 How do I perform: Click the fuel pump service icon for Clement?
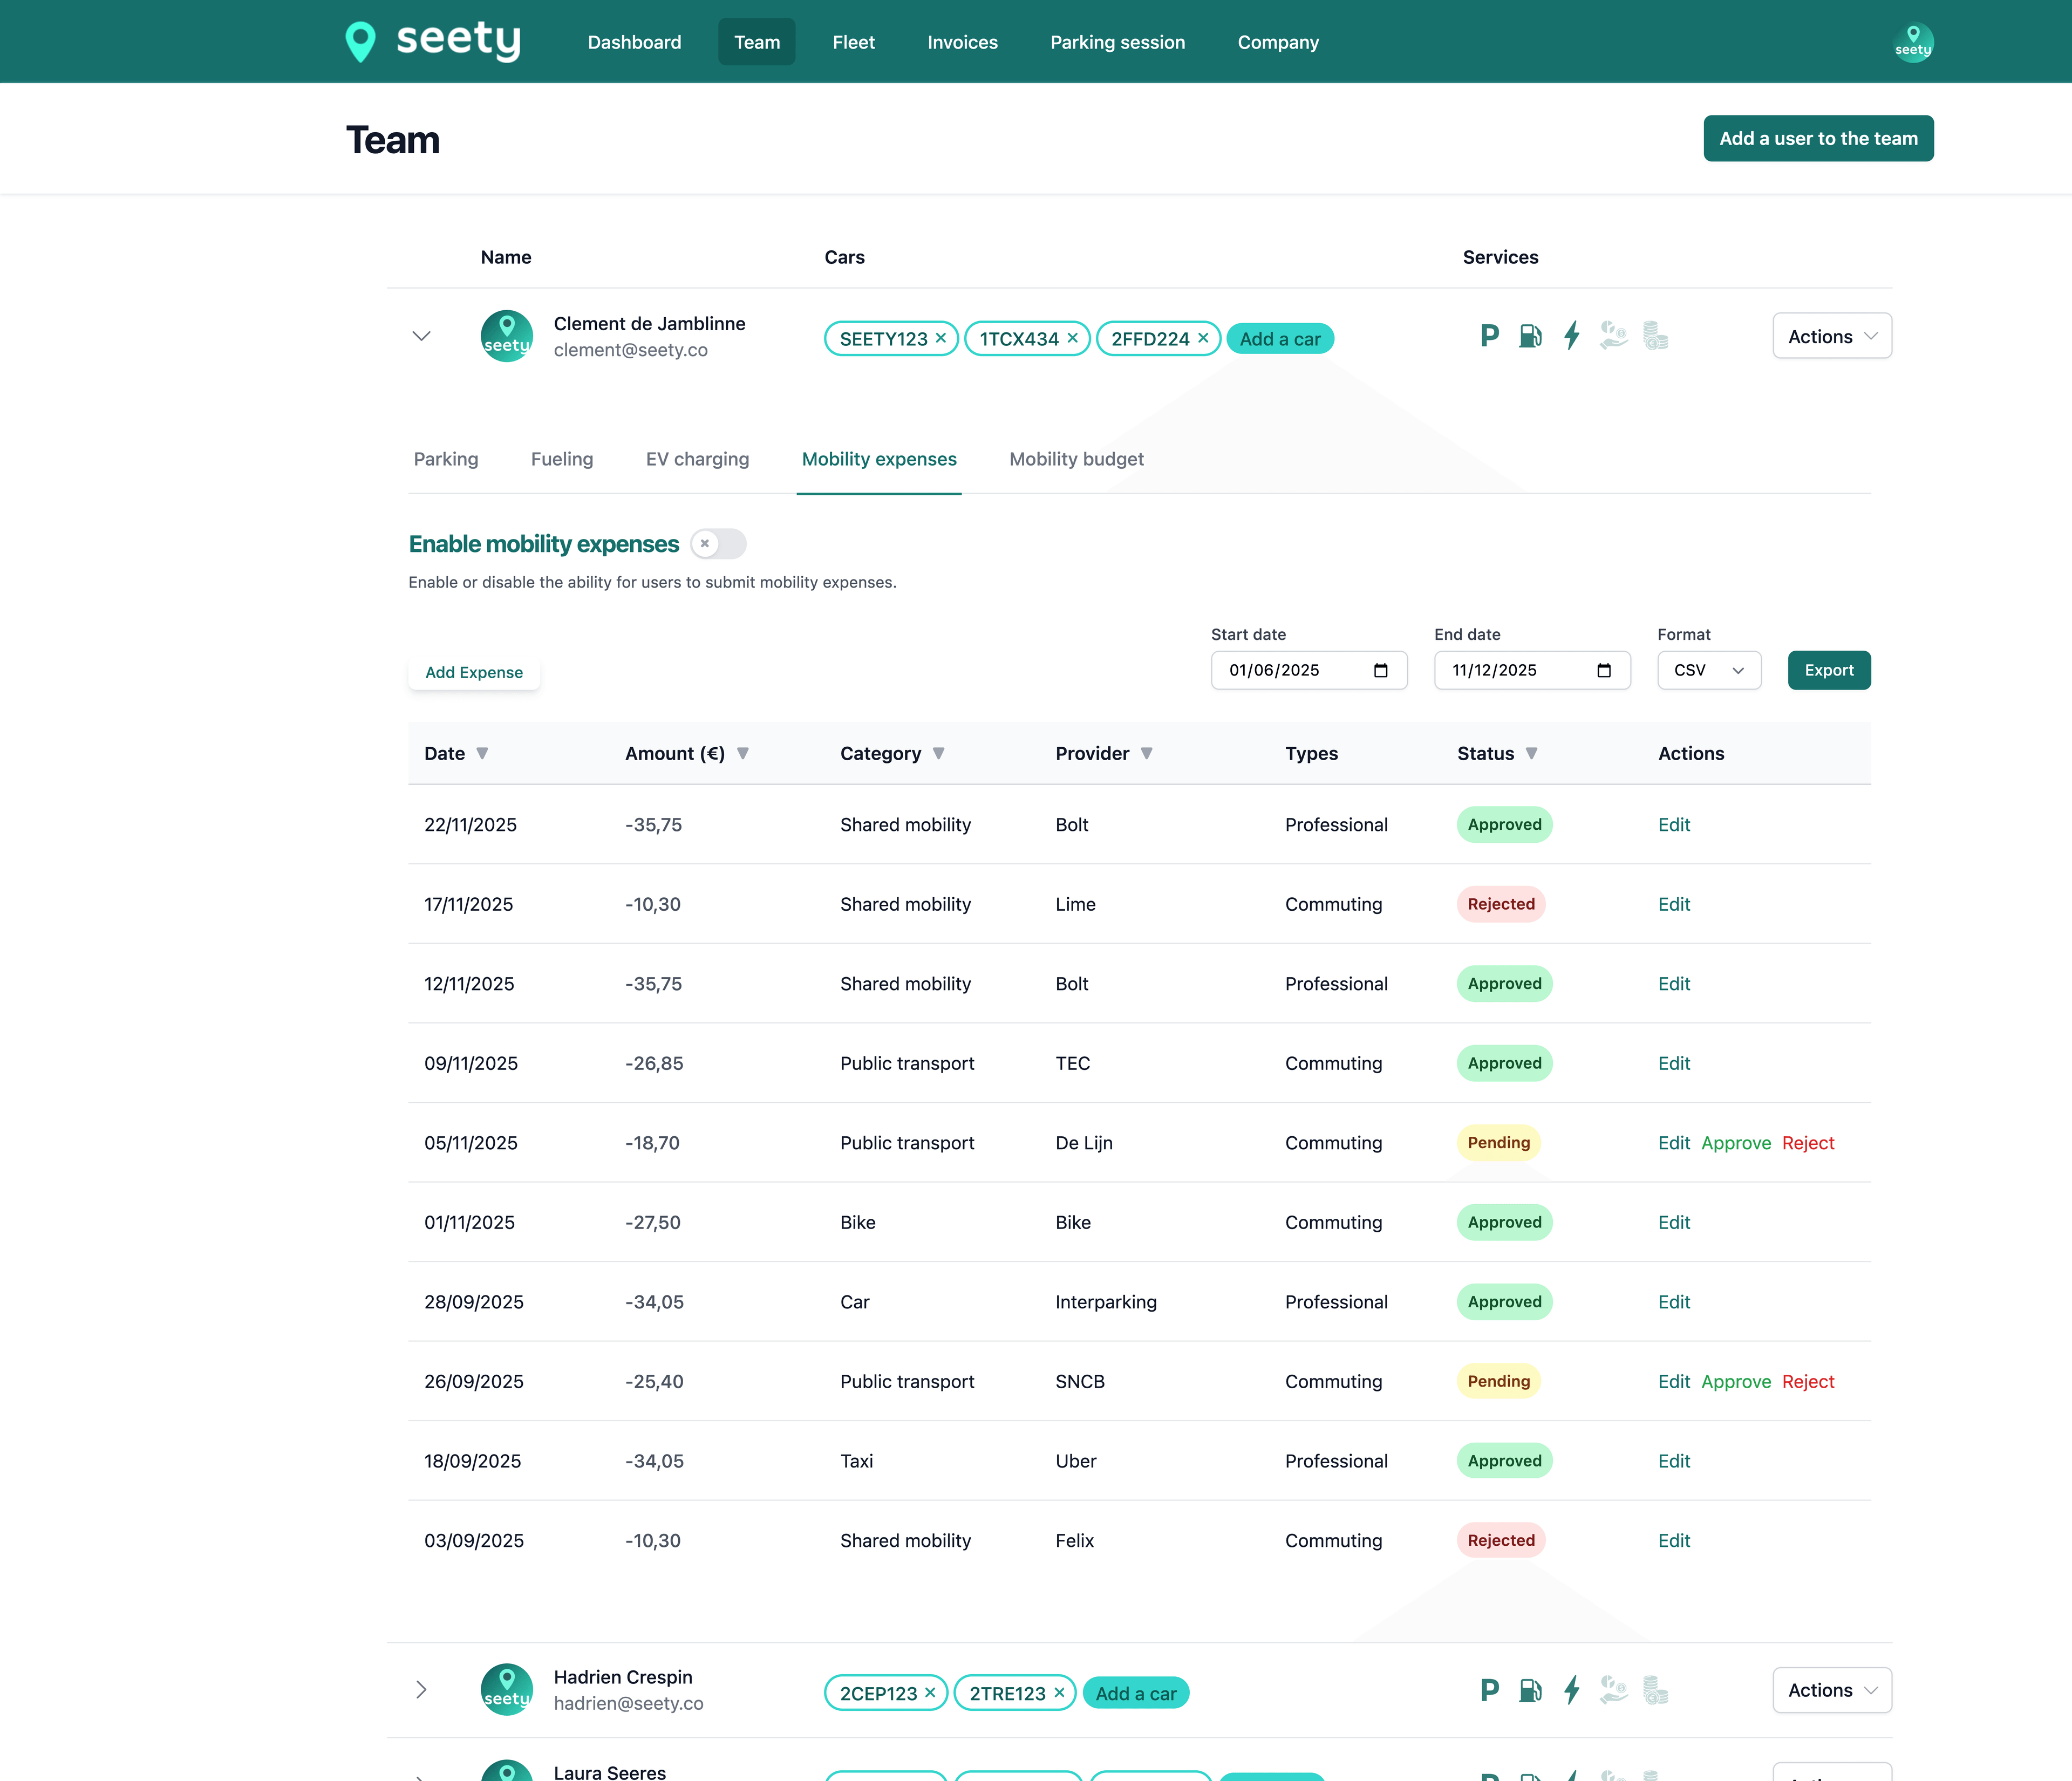[1530, 336]
